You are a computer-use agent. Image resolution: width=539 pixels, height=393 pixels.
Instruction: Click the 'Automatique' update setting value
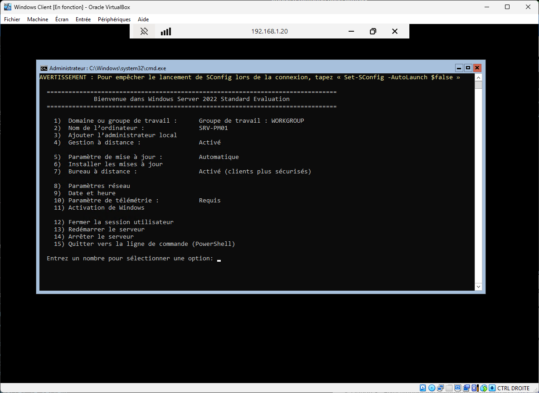pos(219,157)
